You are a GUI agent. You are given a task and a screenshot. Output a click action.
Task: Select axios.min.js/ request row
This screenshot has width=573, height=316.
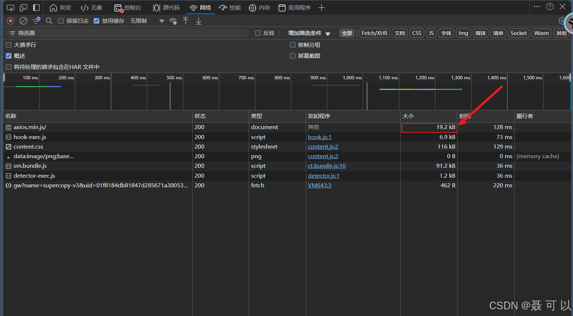tap(287, 127)
